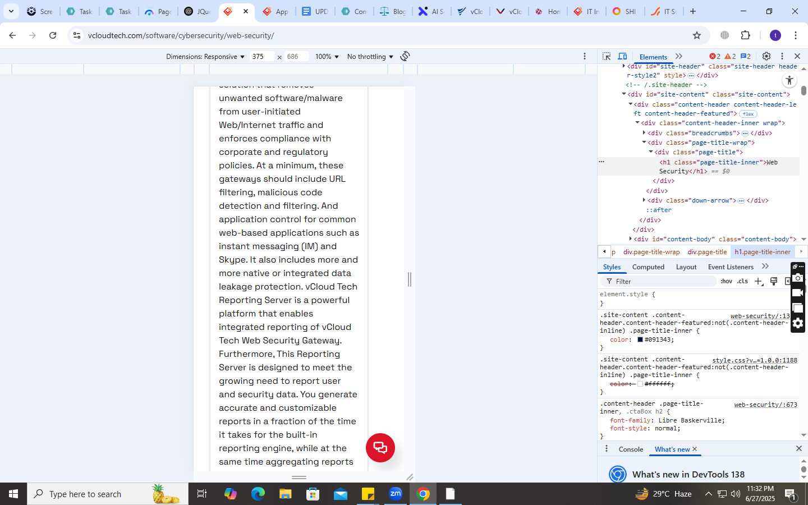Toggle the device toolbar icon in DevTools
Screen dimensions: 808x505
tap(622, 56)
